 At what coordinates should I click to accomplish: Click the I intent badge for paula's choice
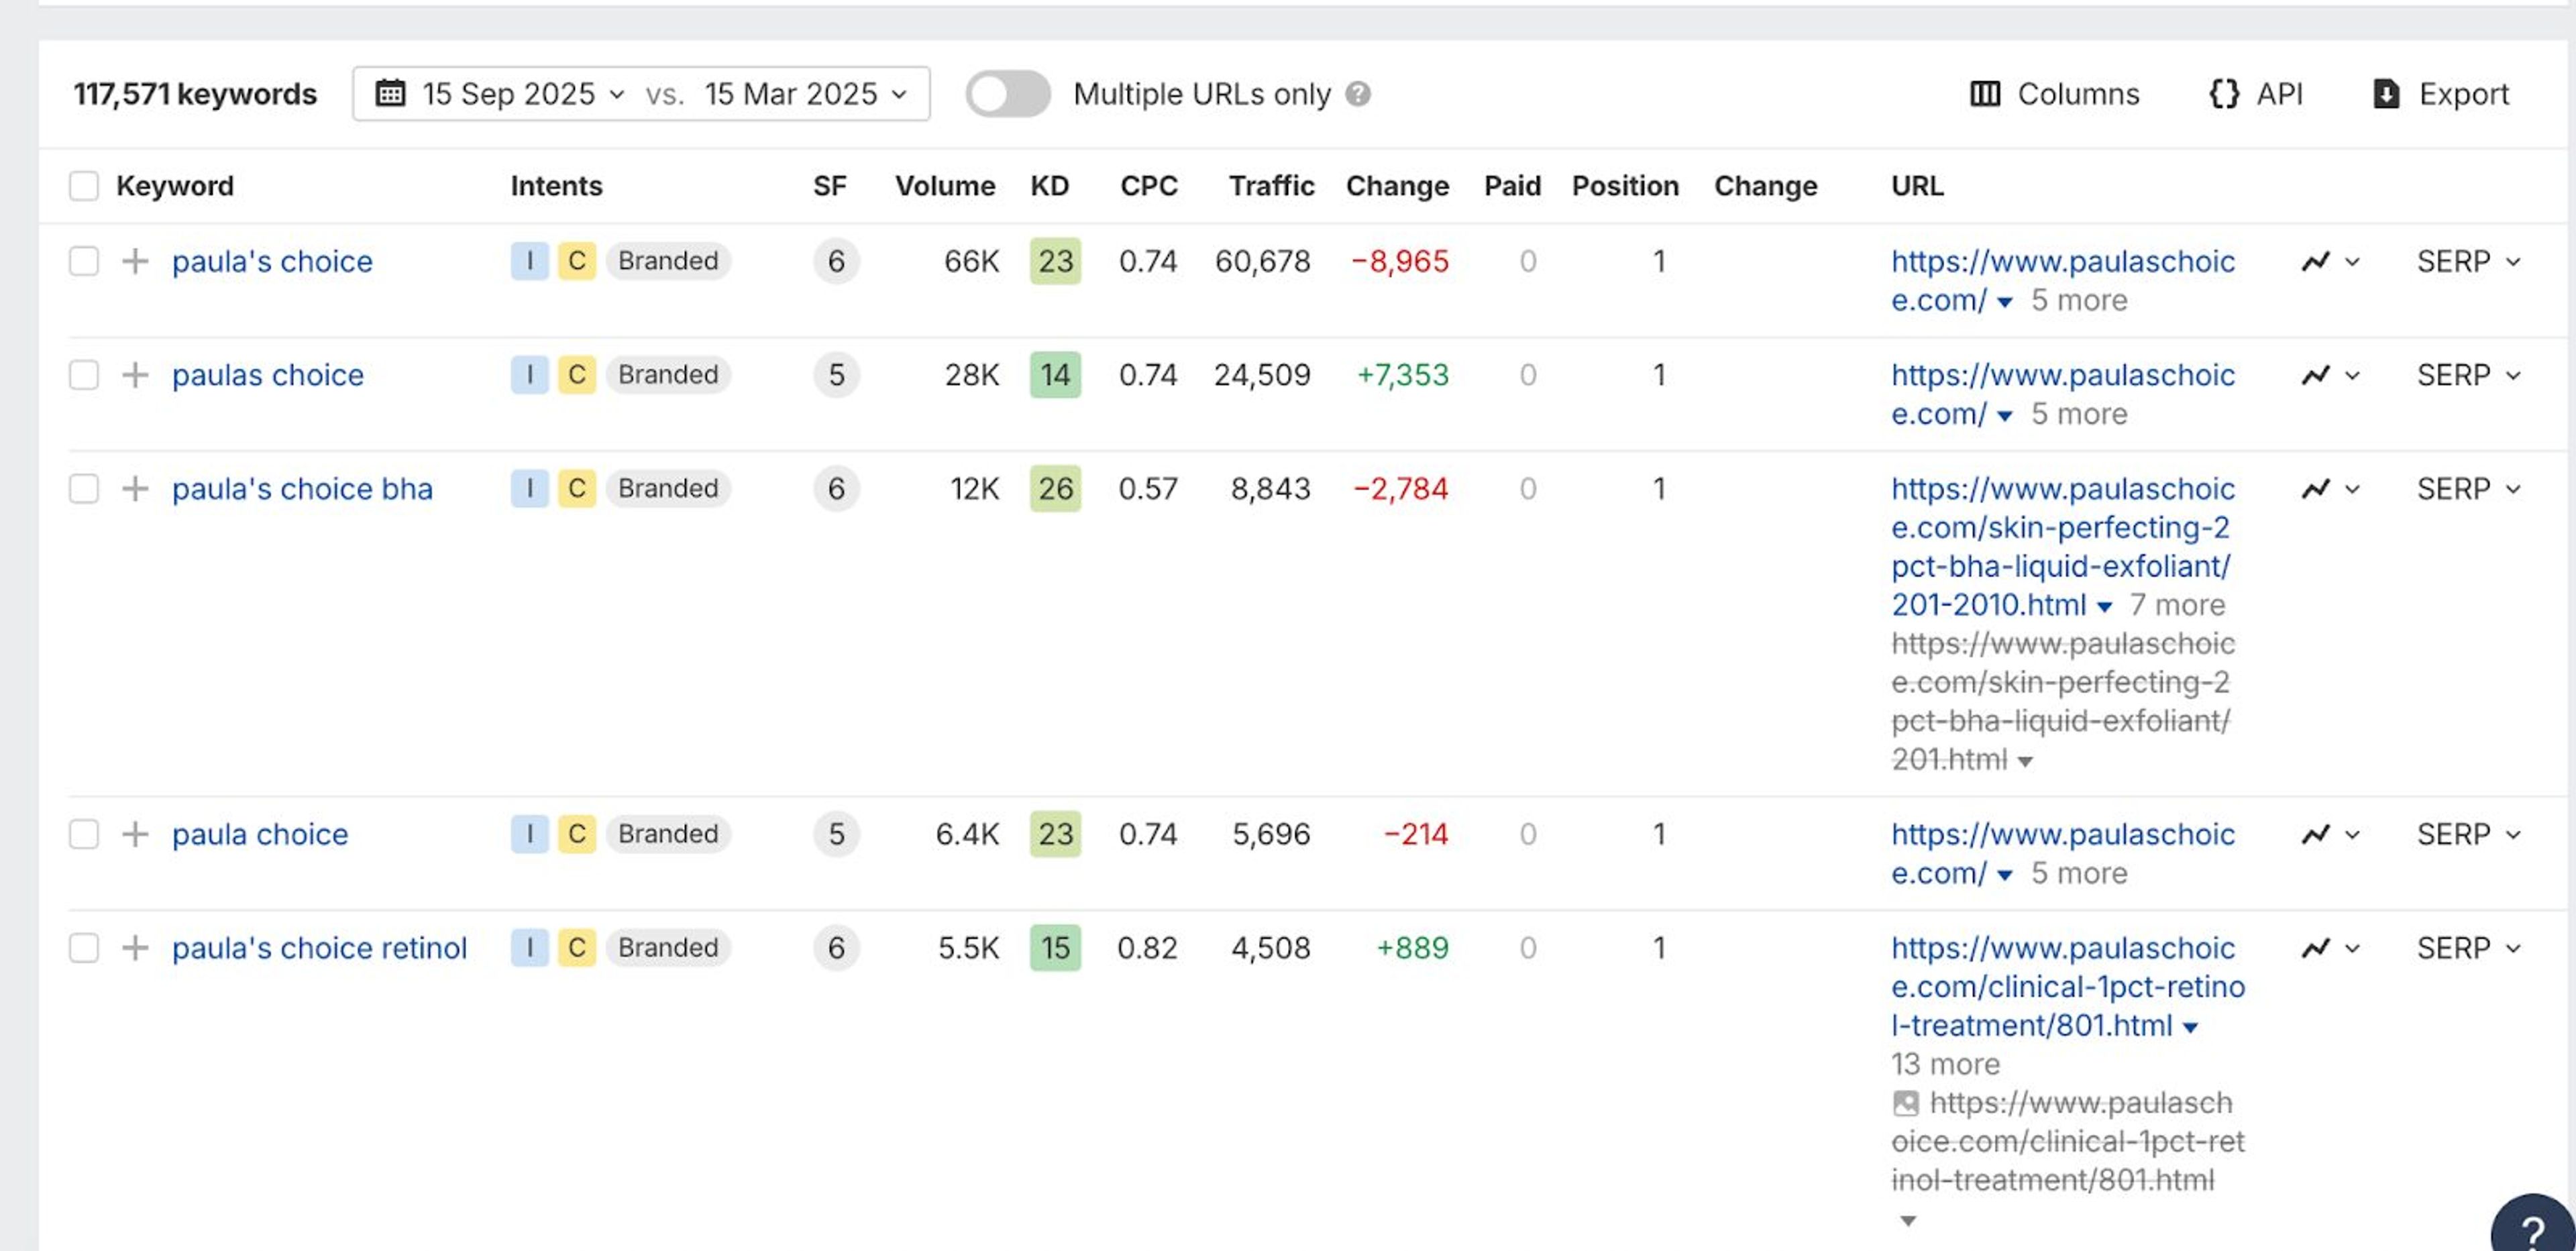(x=529, y=261)
